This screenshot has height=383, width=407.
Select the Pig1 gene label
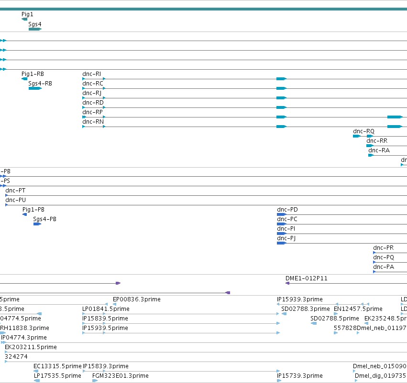[27, 14]
